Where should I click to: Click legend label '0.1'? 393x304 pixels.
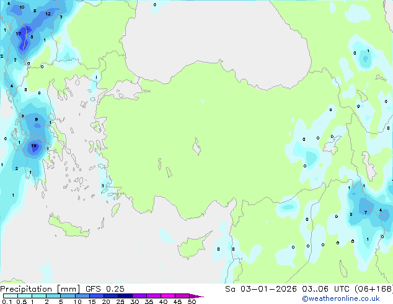coord(7,302)
